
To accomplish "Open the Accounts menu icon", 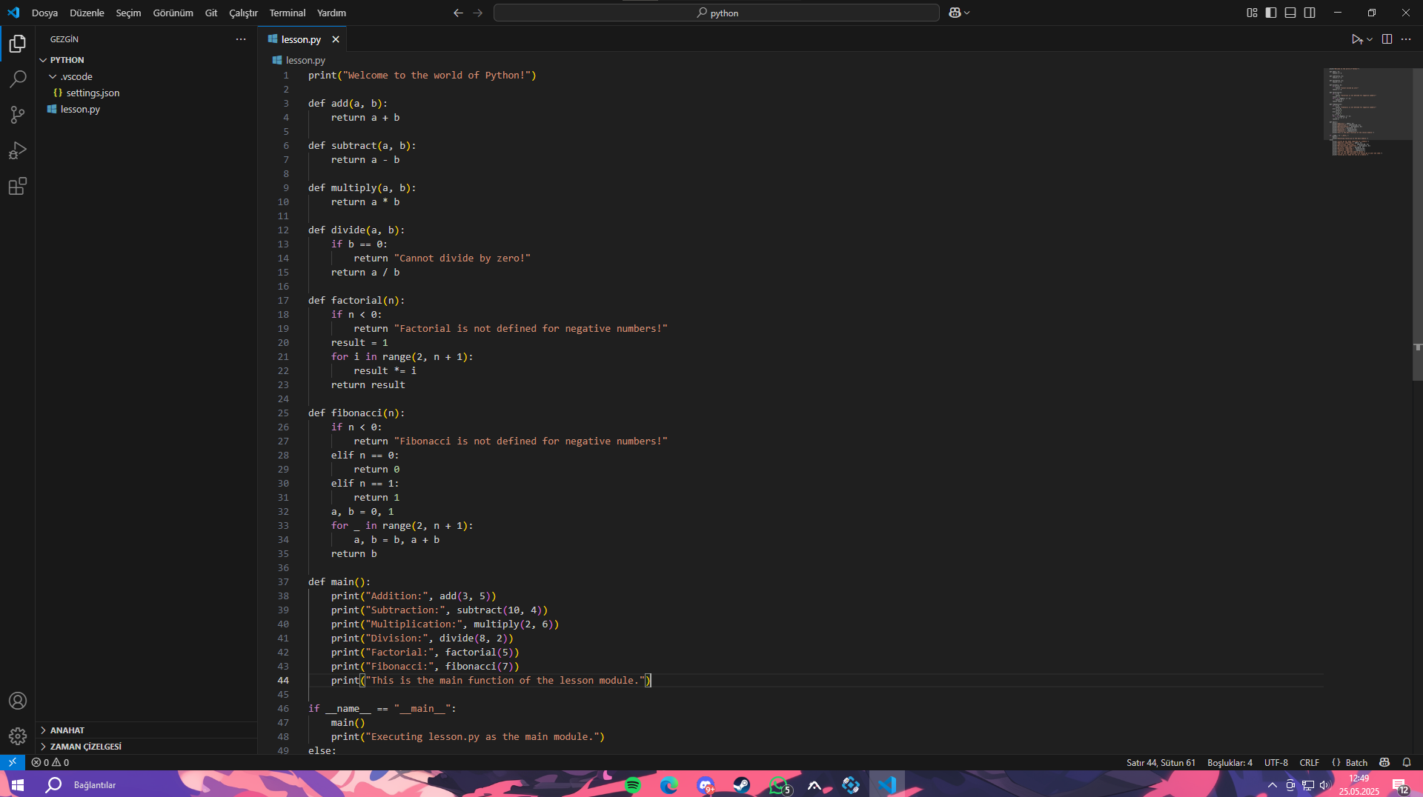I will [18, 701].
